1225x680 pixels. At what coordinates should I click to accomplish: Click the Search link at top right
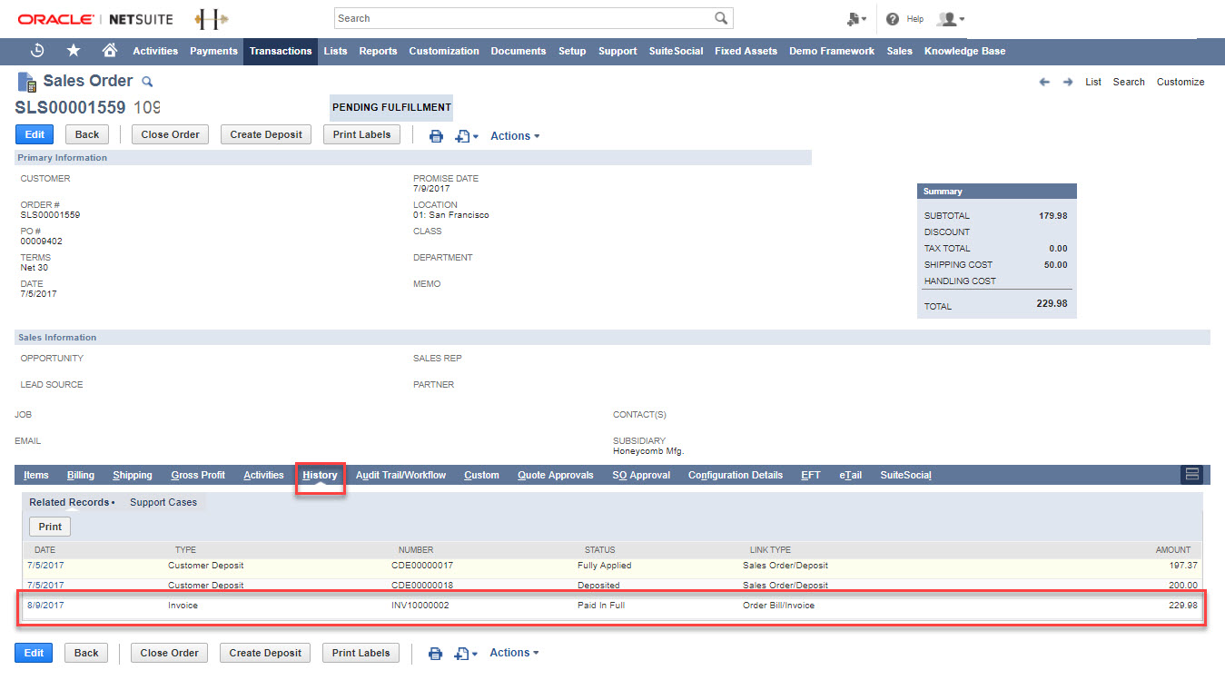tap(1129, 82)
